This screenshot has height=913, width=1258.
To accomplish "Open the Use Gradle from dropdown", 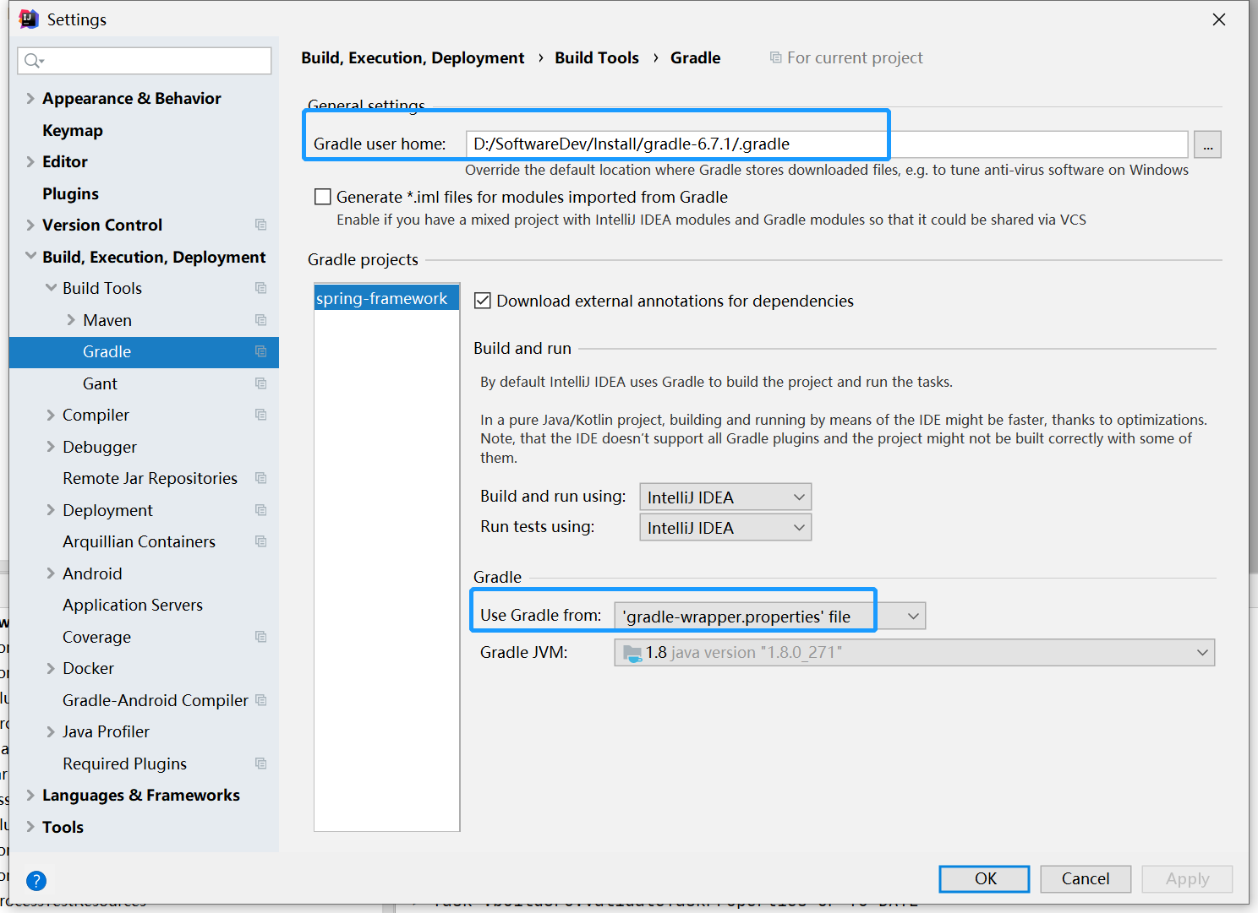I will 769,616.
